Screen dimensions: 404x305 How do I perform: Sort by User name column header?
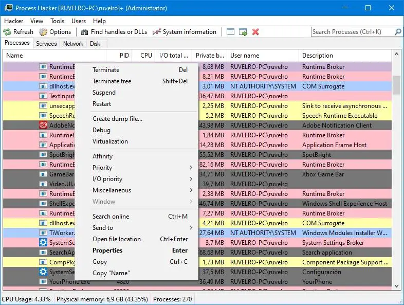[x=263, y=56]
